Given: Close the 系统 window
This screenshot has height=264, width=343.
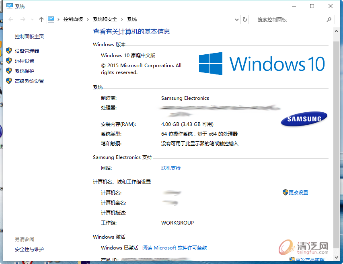Looking at the screenshot, I should [x=331, y=6].
